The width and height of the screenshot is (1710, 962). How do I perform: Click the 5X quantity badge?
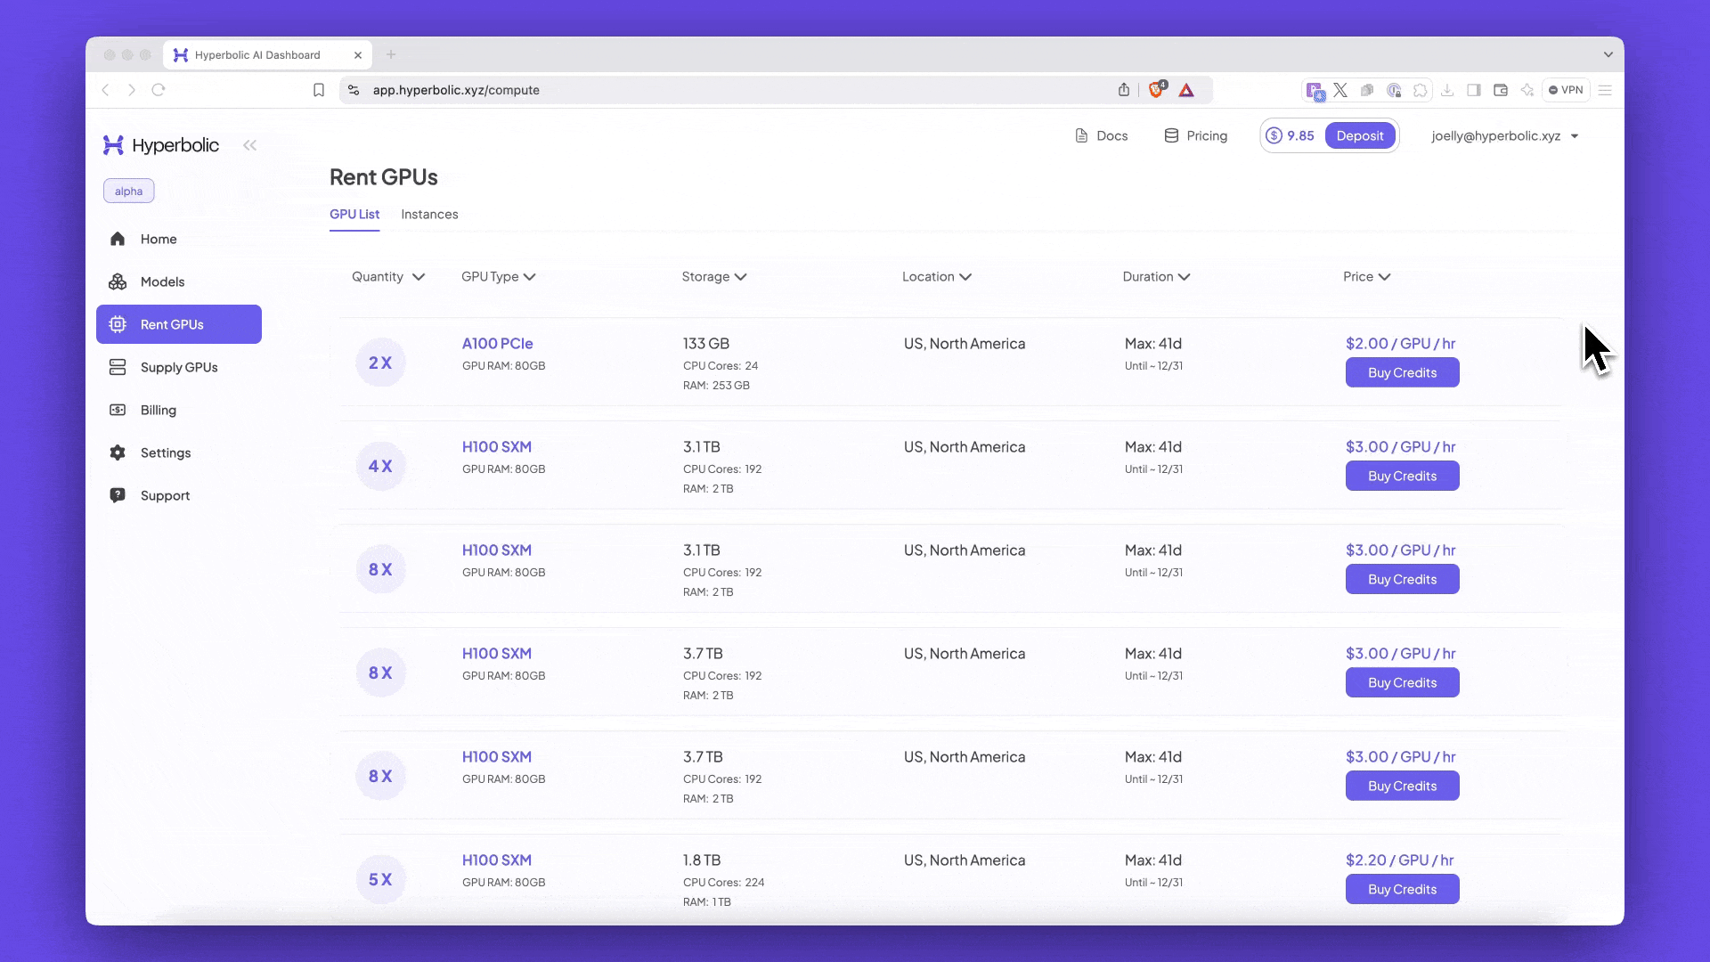pos(380,879)
